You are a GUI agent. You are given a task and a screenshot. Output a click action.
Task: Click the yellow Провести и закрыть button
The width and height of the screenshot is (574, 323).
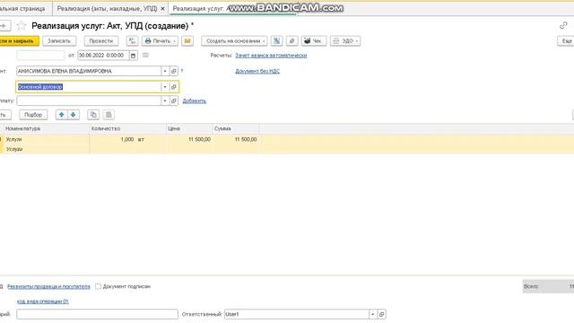point(18,41)
